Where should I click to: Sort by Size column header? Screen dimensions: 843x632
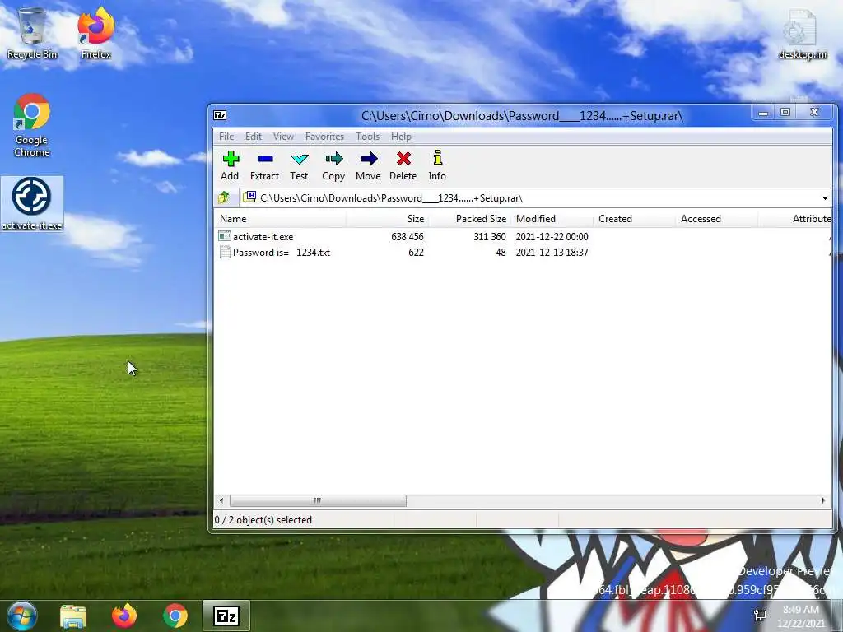pos(387,219)
